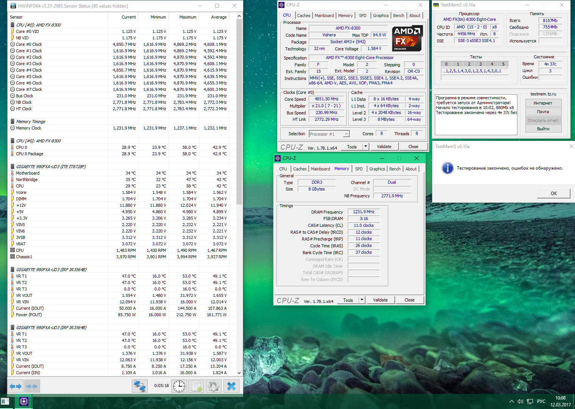Click the Интернет button in TestMem5

point(543,103)
